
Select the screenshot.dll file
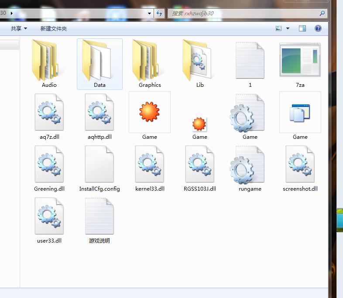[x=300, y=168]
